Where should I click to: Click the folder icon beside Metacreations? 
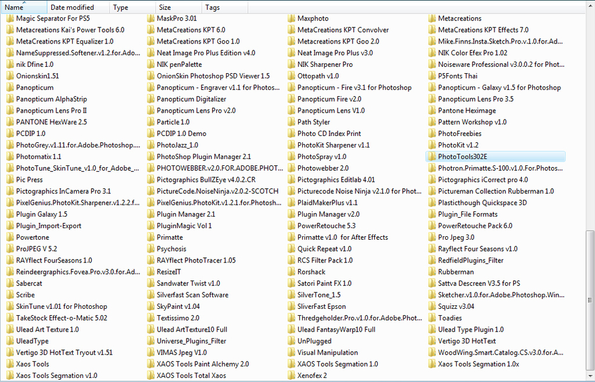click(x=432, y=18)
